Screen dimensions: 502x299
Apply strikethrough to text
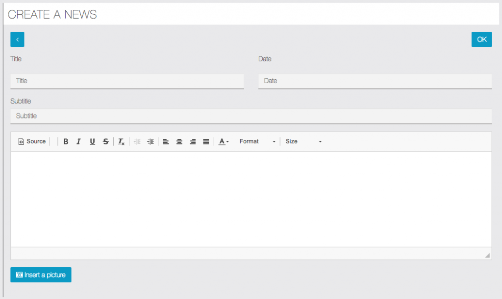(x=105, y=141)
